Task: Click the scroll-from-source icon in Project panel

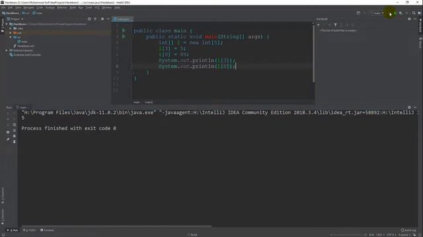Action: [x=89, y=19]
